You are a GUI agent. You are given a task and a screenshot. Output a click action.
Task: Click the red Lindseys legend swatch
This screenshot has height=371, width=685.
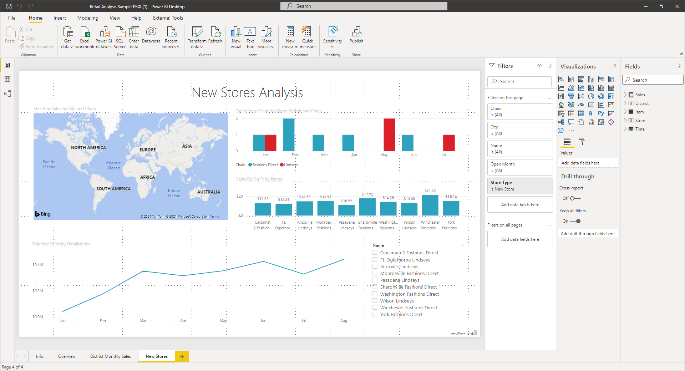[282, 165]
